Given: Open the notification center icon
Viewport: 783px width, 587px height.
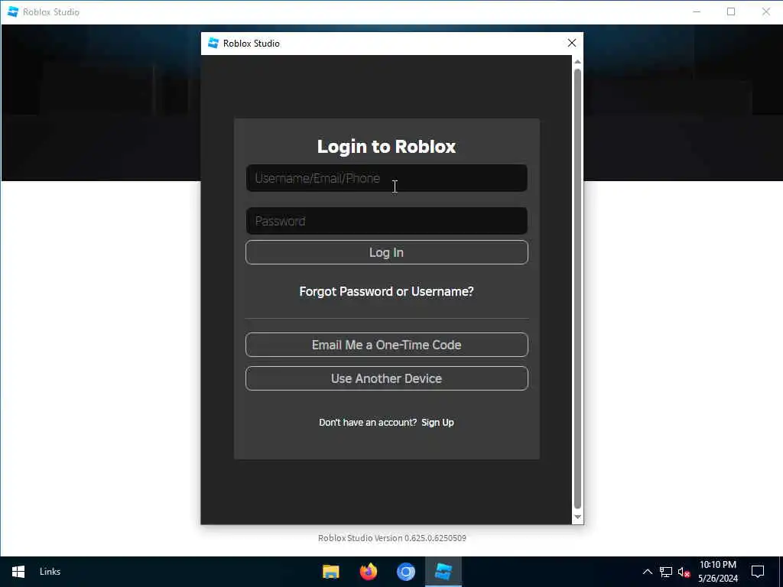Looking at the screenshot, I should (x=758, y=572).
